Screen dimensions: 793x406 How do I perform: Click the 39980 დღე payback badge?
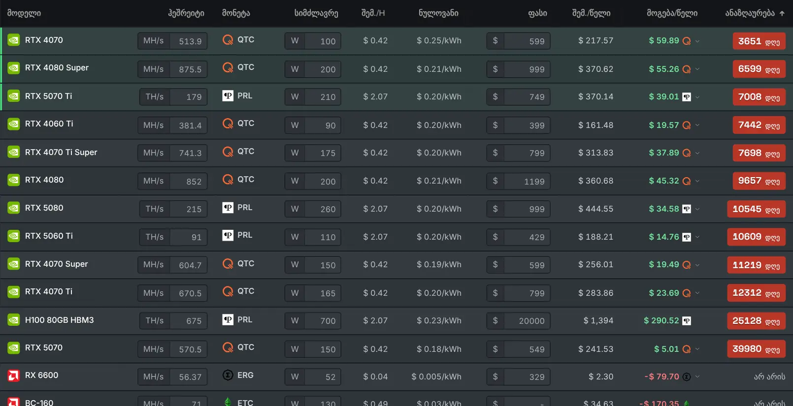(x=756, y=349)
